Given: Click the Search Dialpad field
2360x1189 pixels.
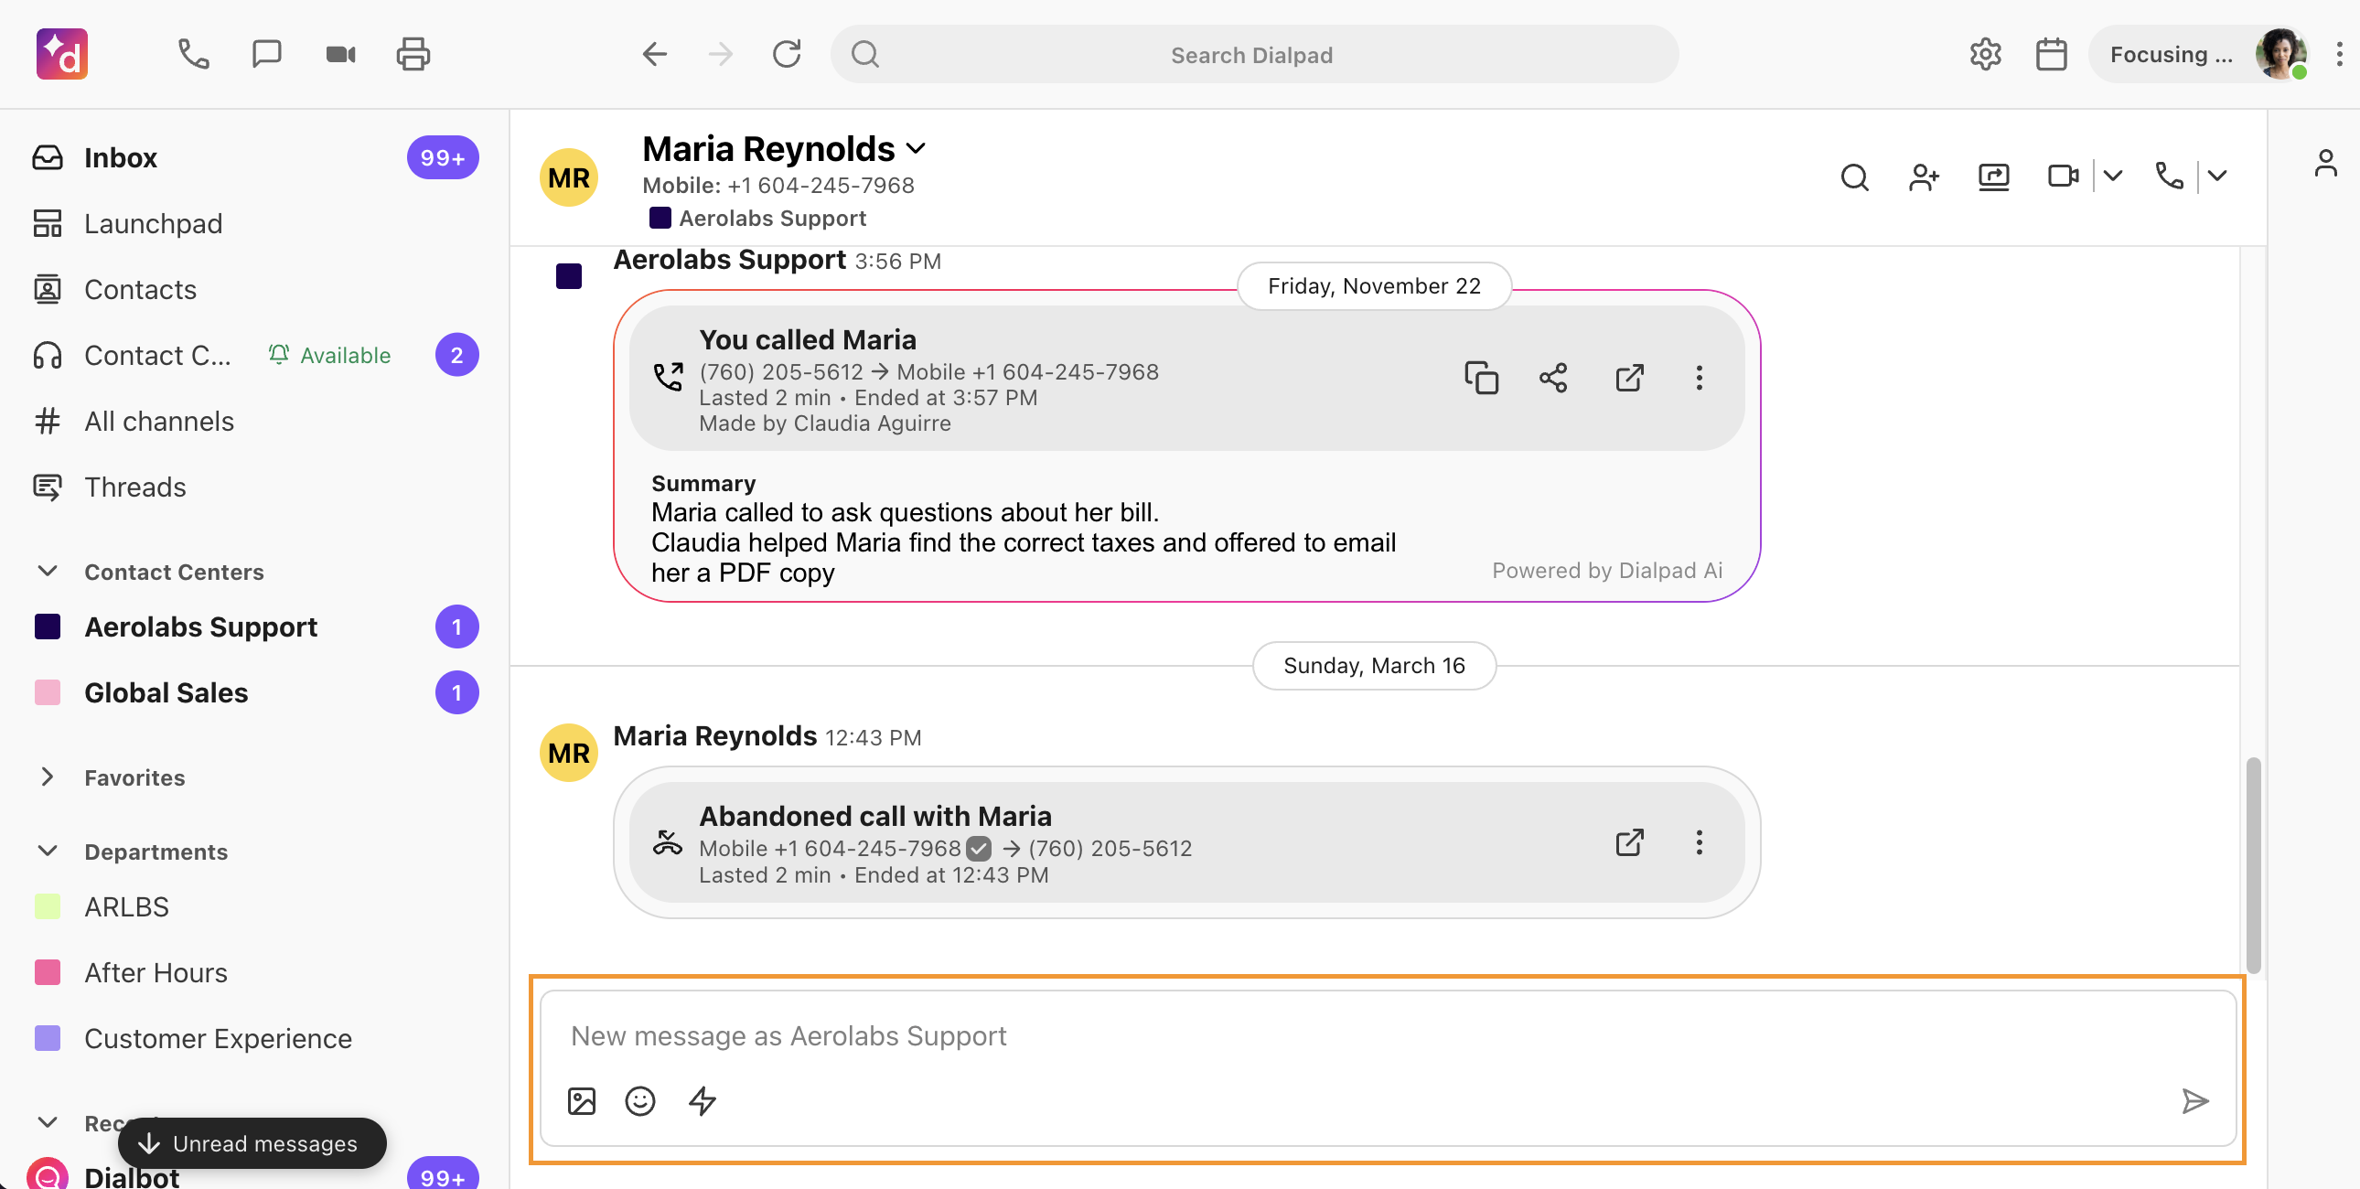Looking at the screenshot, I should coord(1254,54).
